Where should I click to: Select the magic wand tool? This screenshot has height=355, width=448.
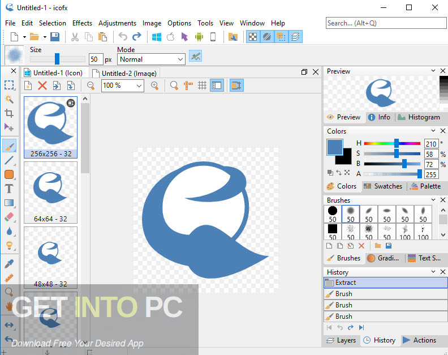[9, 99]
